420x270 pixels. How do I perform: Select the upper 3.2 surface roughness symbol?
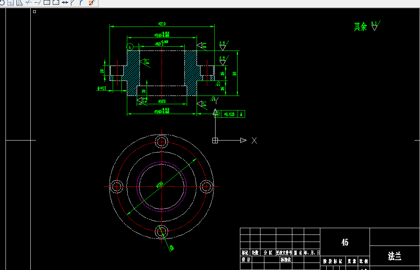point(223,45)
